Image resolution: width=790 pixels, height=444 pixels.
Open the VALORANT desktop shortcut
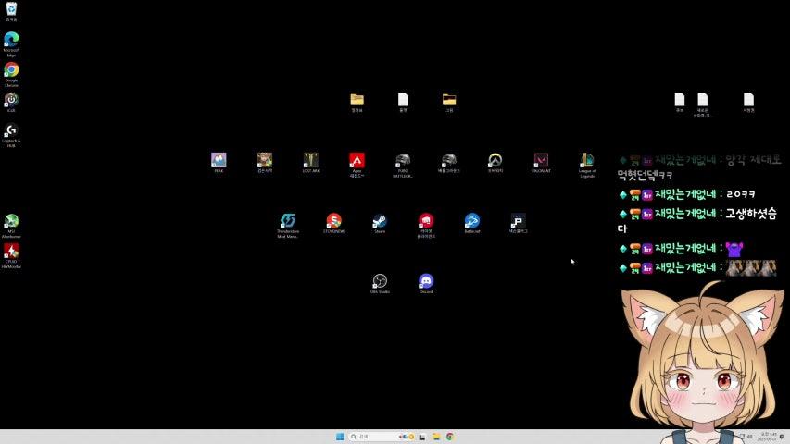pyautogui.click(x=541, y=161)
